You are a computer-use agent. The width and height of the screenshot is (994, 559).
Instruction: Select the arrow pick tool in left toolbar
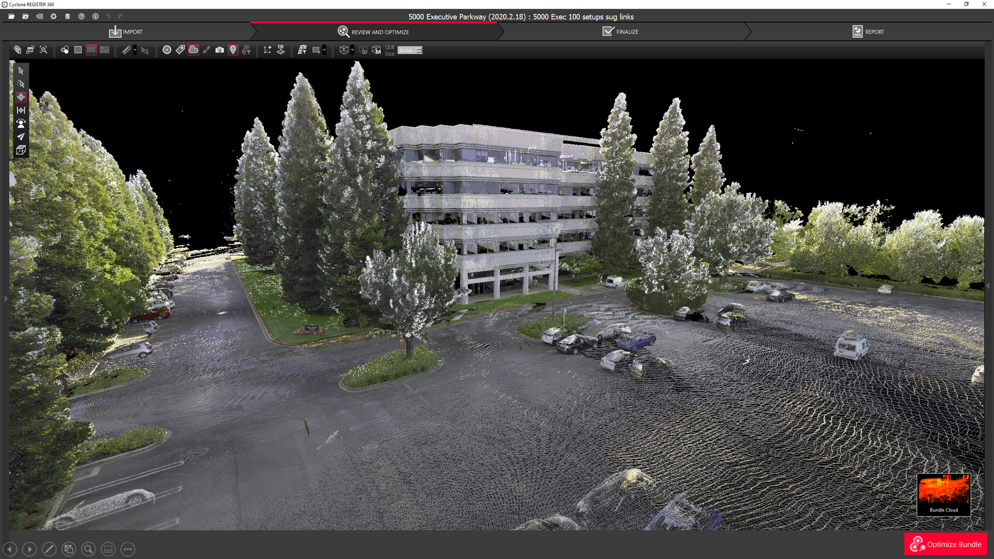pos(21,70)
